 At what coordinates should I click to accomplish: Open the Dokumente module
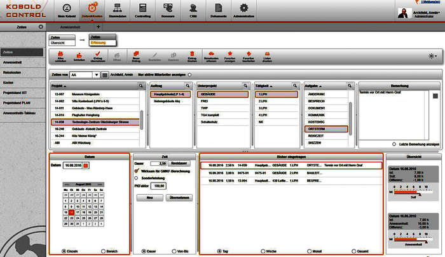click(218, 11)
